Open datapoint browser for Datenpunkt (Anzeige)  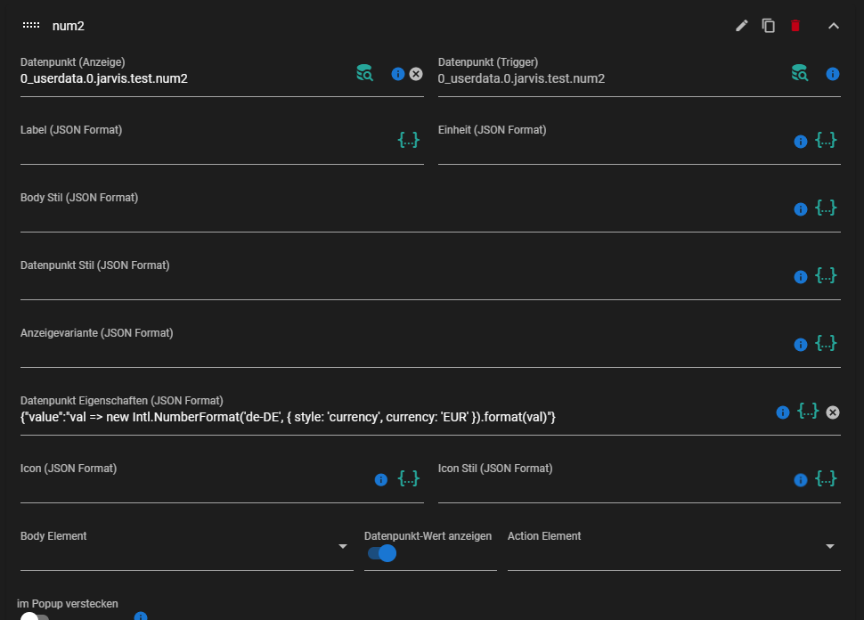click(x=364, y=73)
